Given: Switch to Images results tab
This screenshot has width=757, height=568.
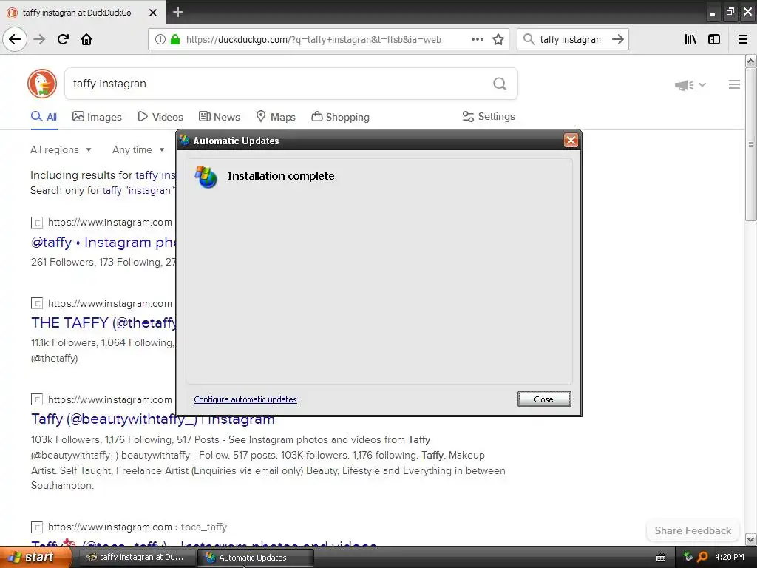Looking at the screenshot, I should point(97,117).
